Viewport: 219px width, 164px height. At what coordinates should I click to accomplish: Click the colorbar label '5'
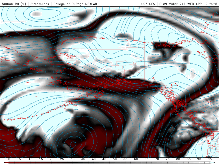(20, 159)
